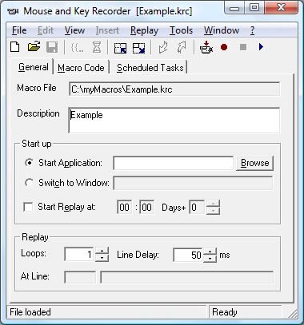Click the Browse button
Image resolution: width=304 pixels, height=325 pixels.
click(254, 163)
